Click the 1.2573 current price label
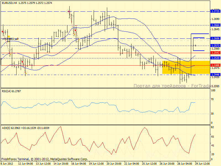 215,46
